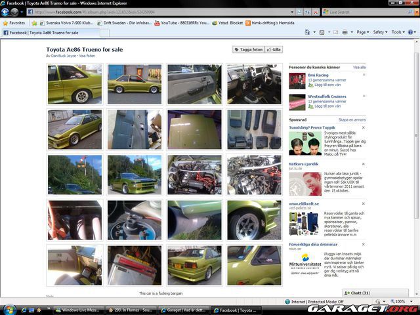Viewport: 420px width, 315px height.
Task: Close the Tunnhårig? Prova Toppik ad
Action: [364, 127]
